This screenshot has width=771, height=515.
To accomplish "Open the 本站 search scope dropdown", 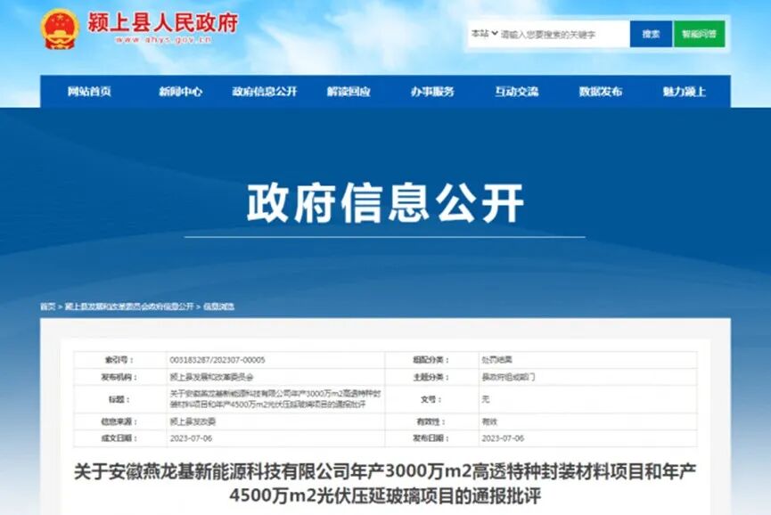I will [x=482, y=32].
